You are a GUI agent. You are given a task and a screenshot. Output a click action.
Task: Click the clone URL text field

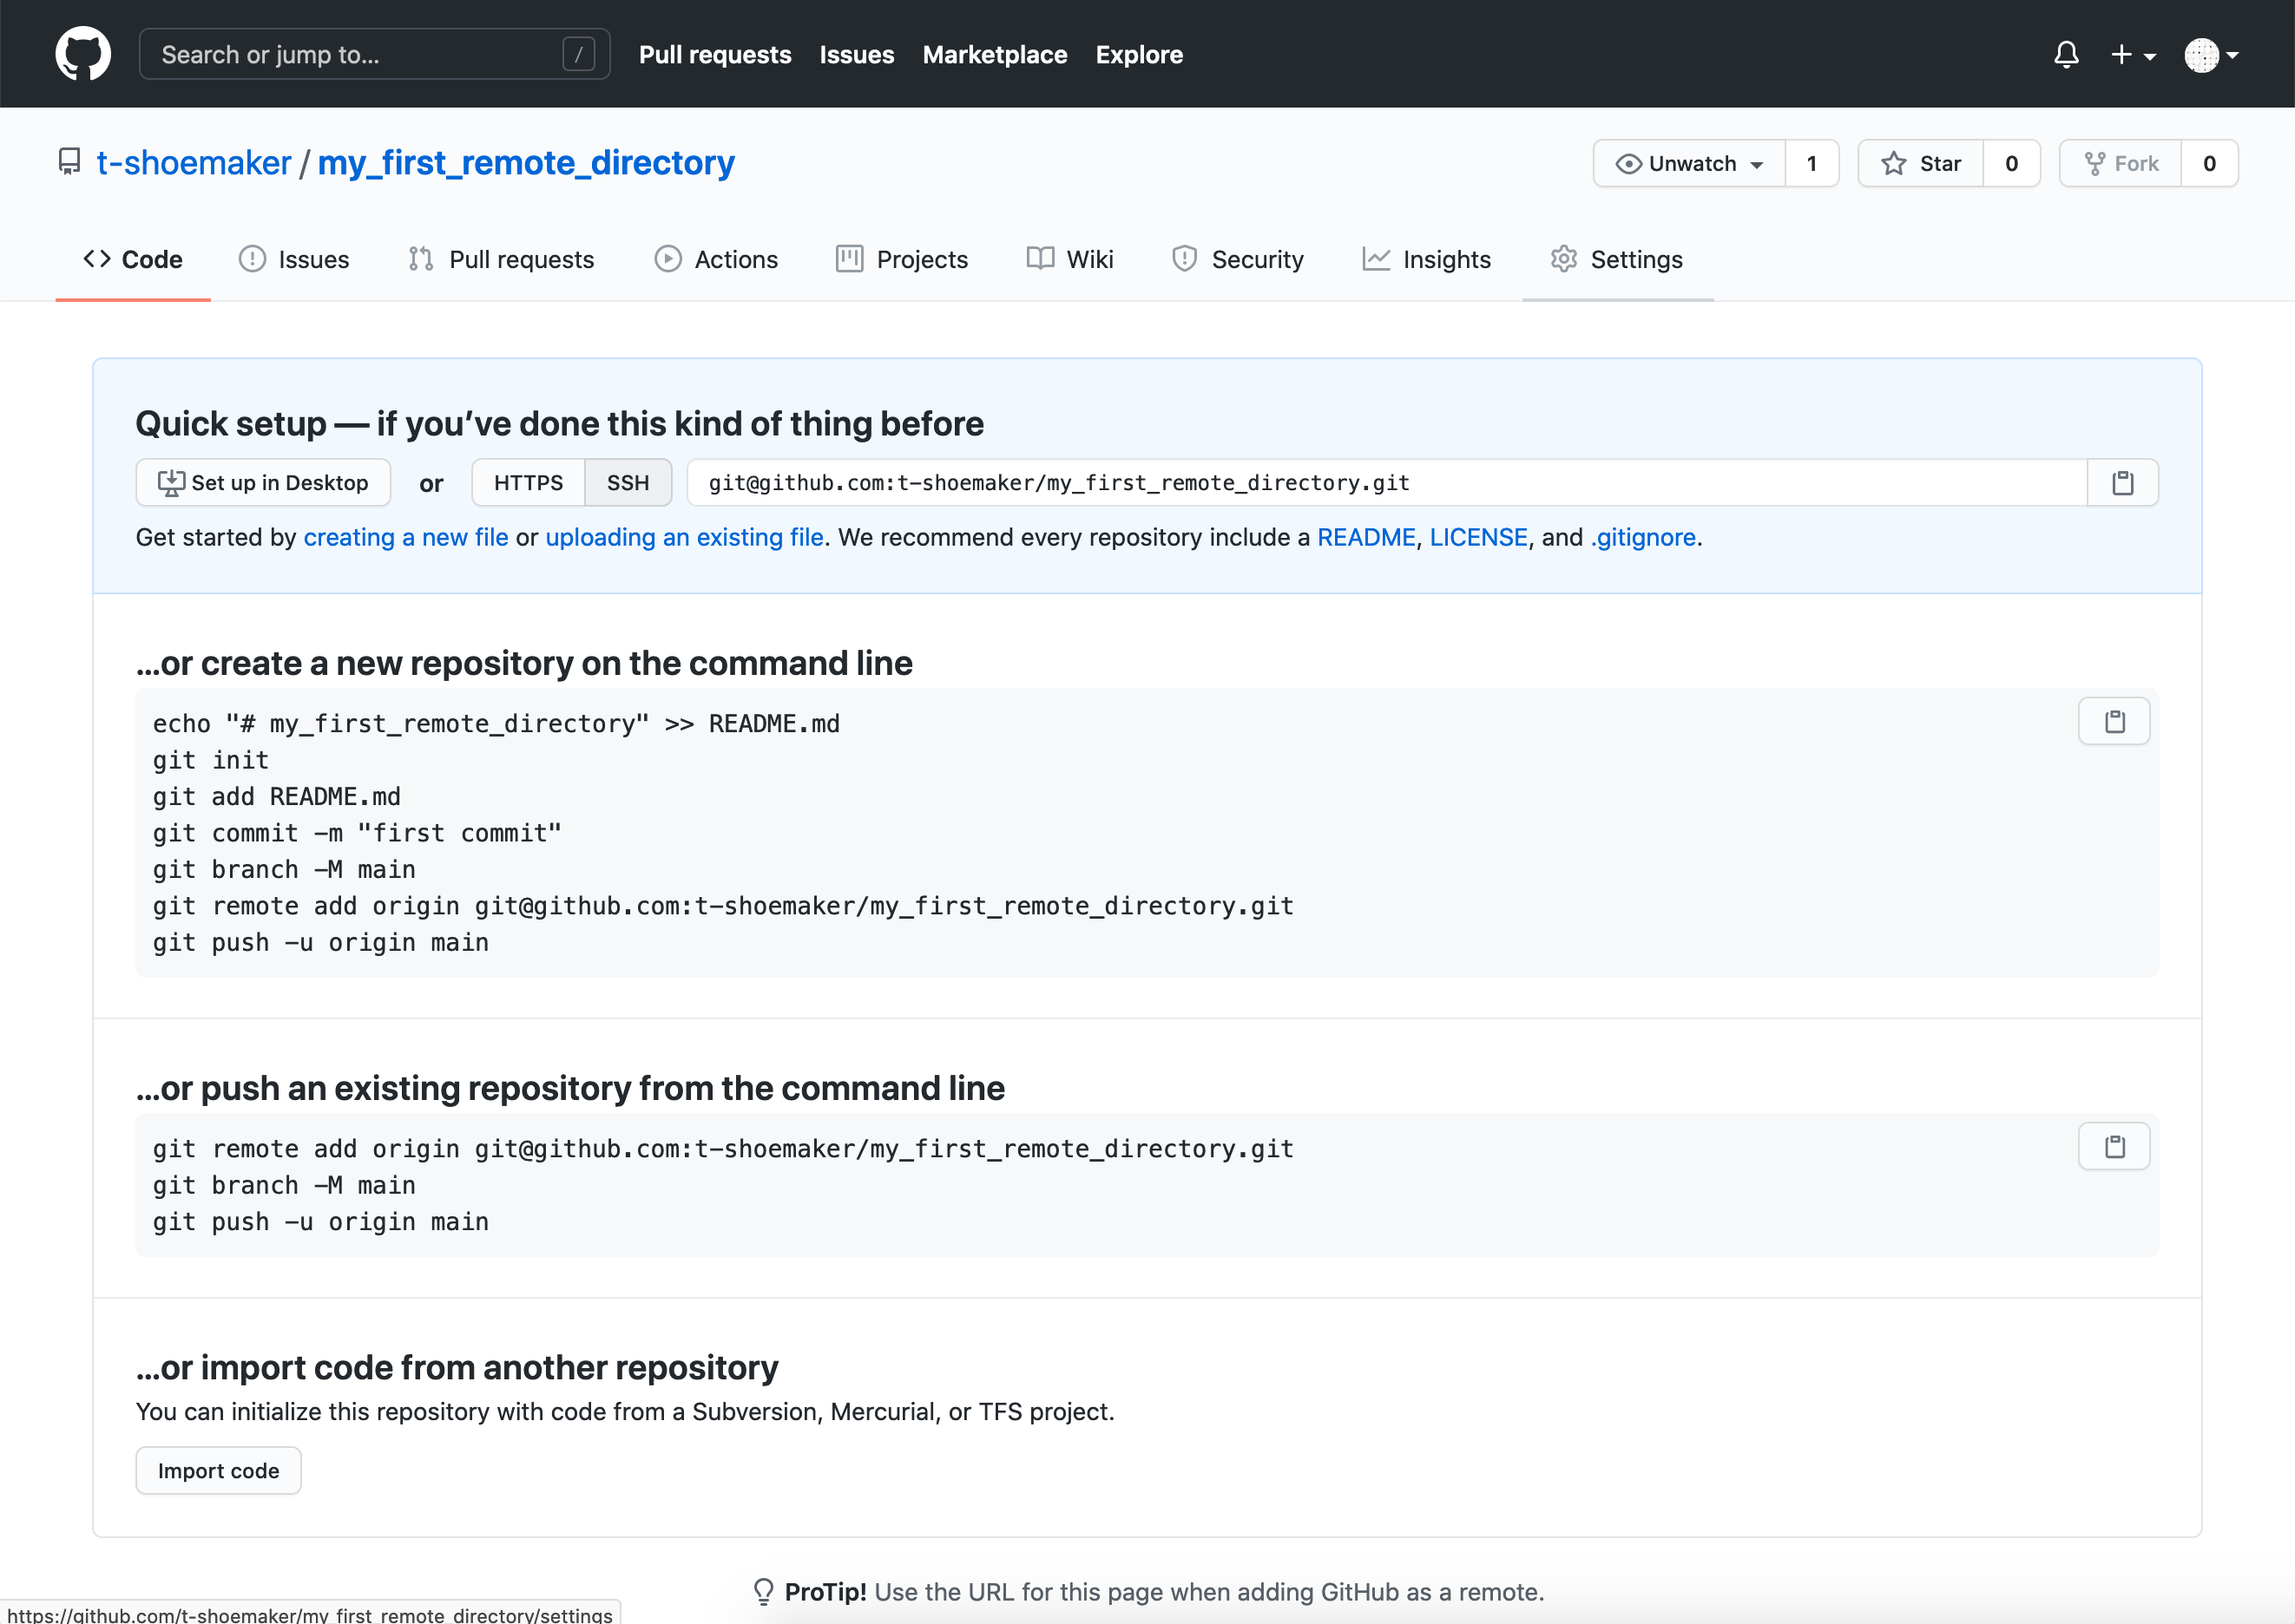(1386, 483)
